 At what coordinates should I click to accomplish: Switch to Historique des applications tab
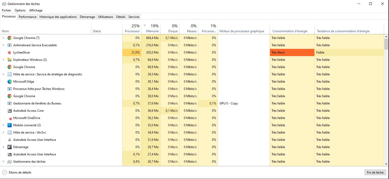click(x=58, y=17)
